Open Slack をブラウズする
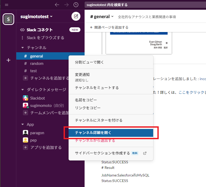The height and width of the screenshot is (187, 206). (x=45, y=38)
